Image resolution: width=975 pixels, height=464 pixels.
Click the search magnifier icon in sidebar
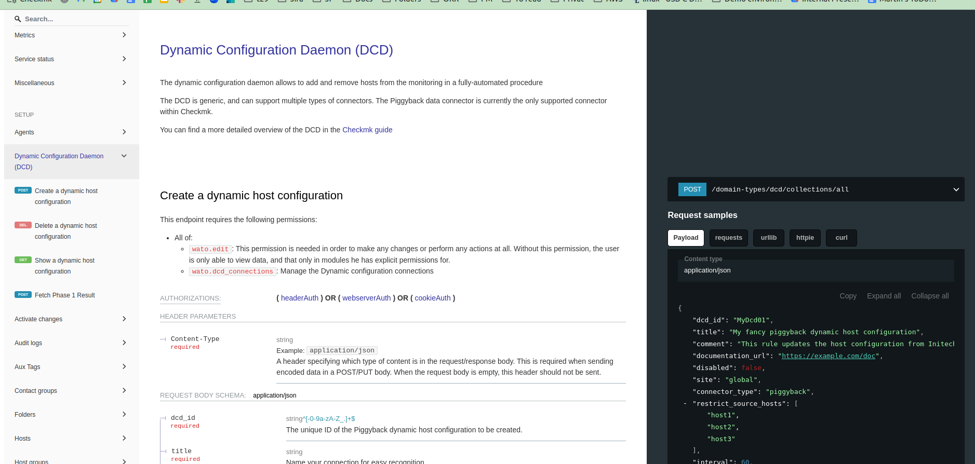click(x=18, y=19)
